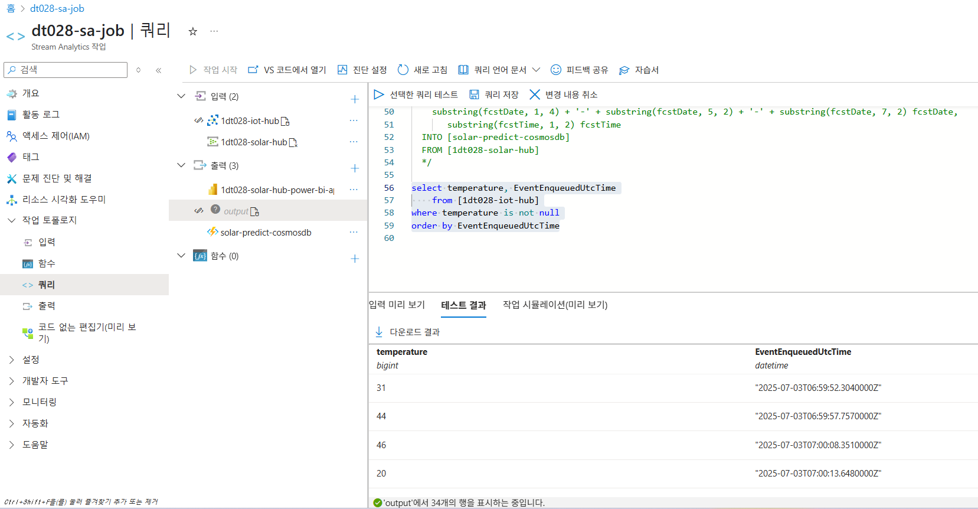
Task: Open options ellipsis for solar-predict-cosmosdb
Action: 354,232
